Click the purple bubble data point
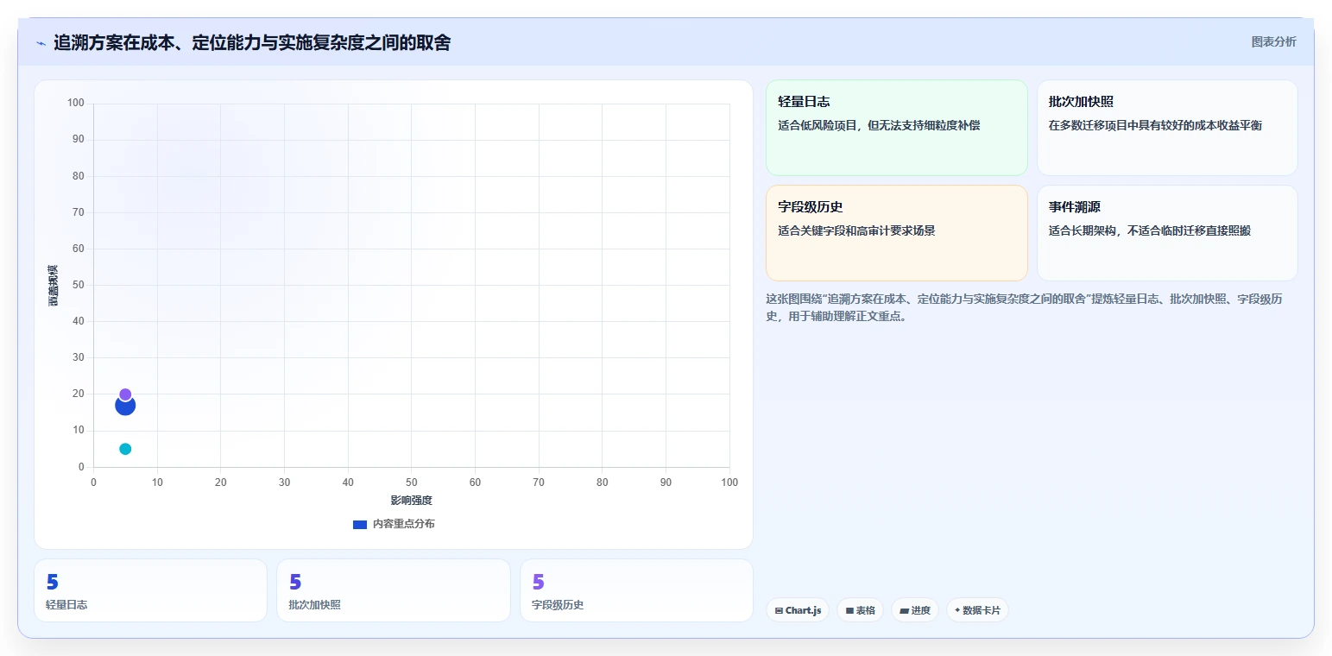This screenshot has width=1332, height=656. coord(125,394)
